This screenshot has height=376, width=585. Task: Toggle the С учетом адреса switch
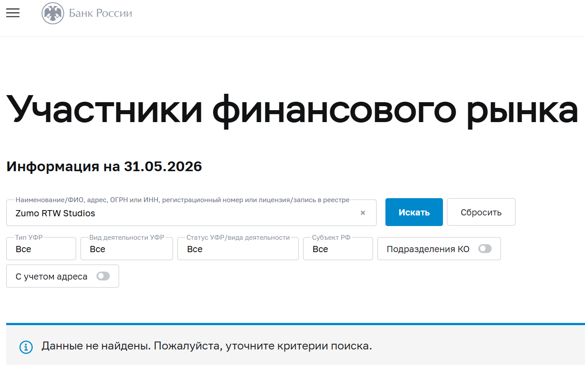(x=103, y=276)
